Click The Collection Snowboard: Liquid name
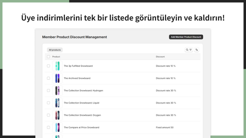 [x=81, y=103]
